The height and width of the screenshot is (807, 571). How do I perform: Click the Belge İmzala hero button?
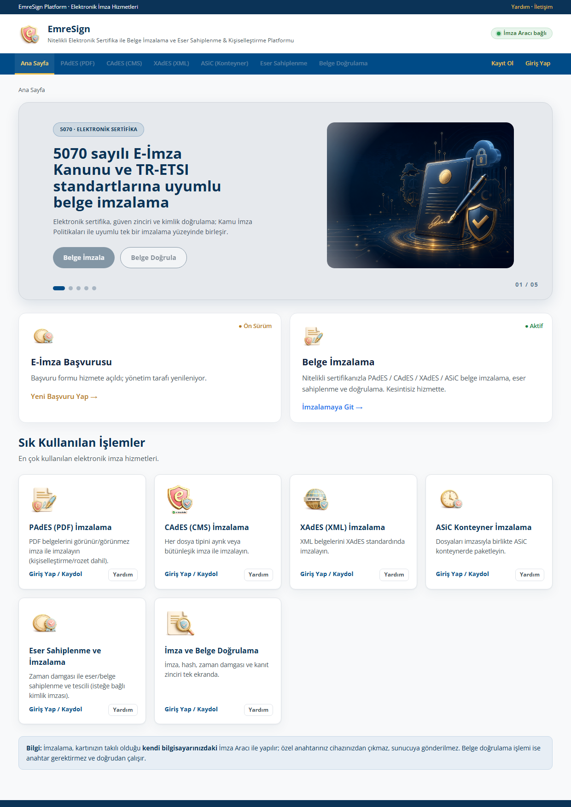coord(84,258)
